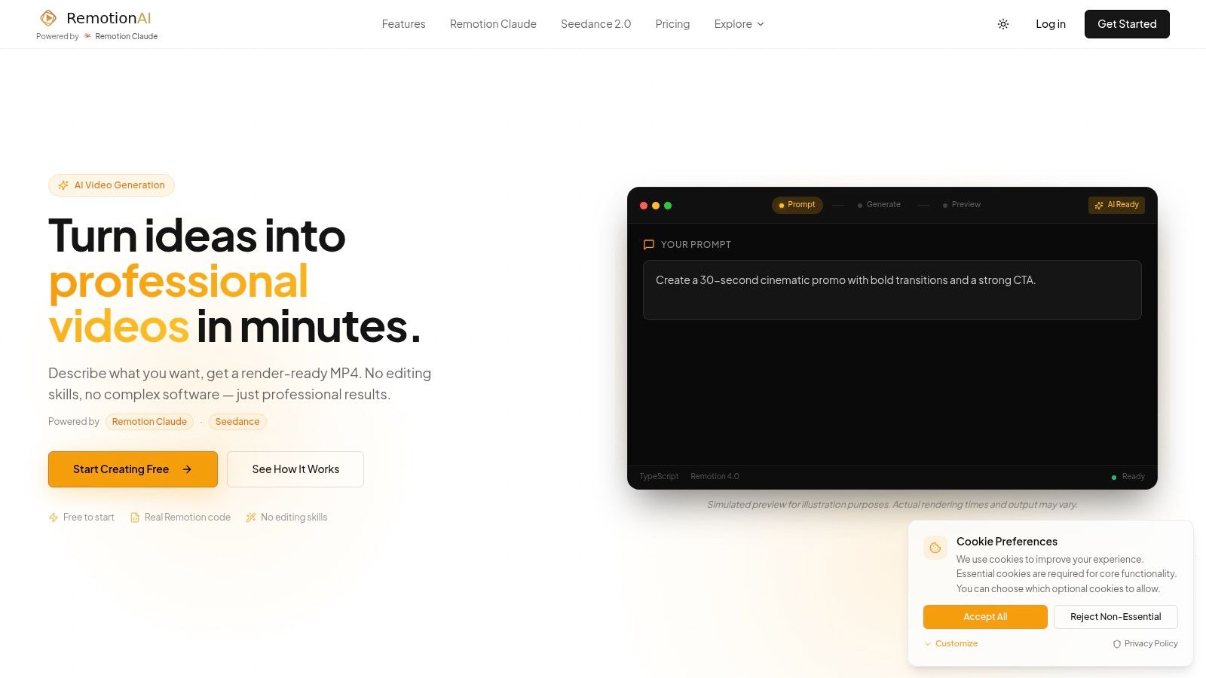
Task: Click the No editing skills text
Action: [294, 518]
